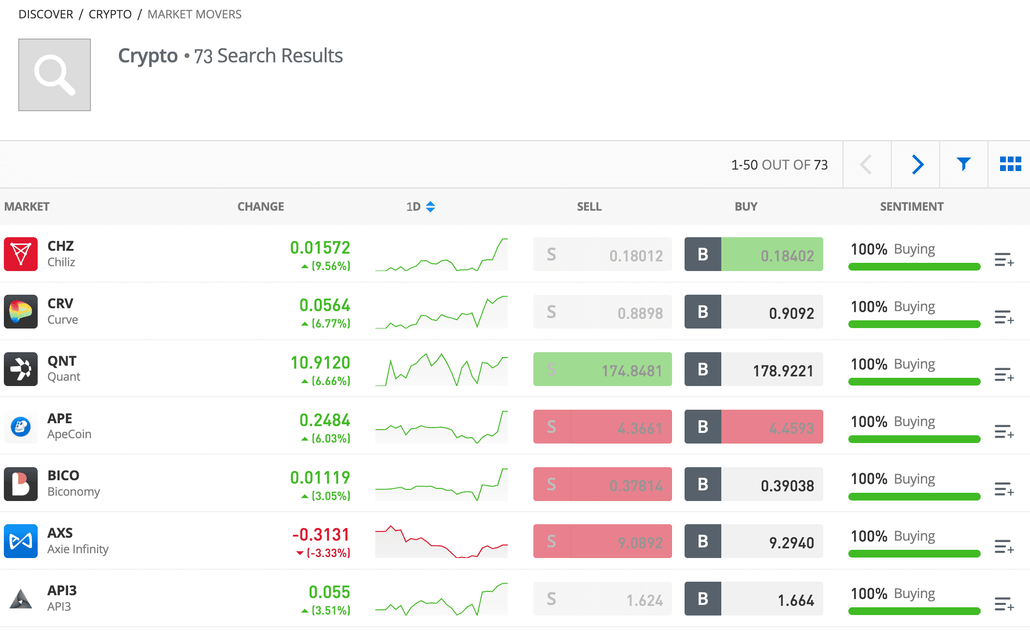1030x630 pixels.
Task: Open APE 1-day sparkline chart
Action: pos(442,427)
